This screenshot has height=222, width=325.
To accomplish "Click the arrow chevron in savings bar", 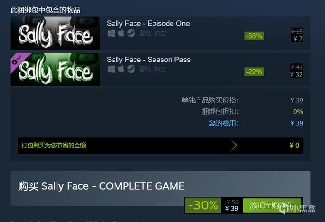I will (233, 145).
